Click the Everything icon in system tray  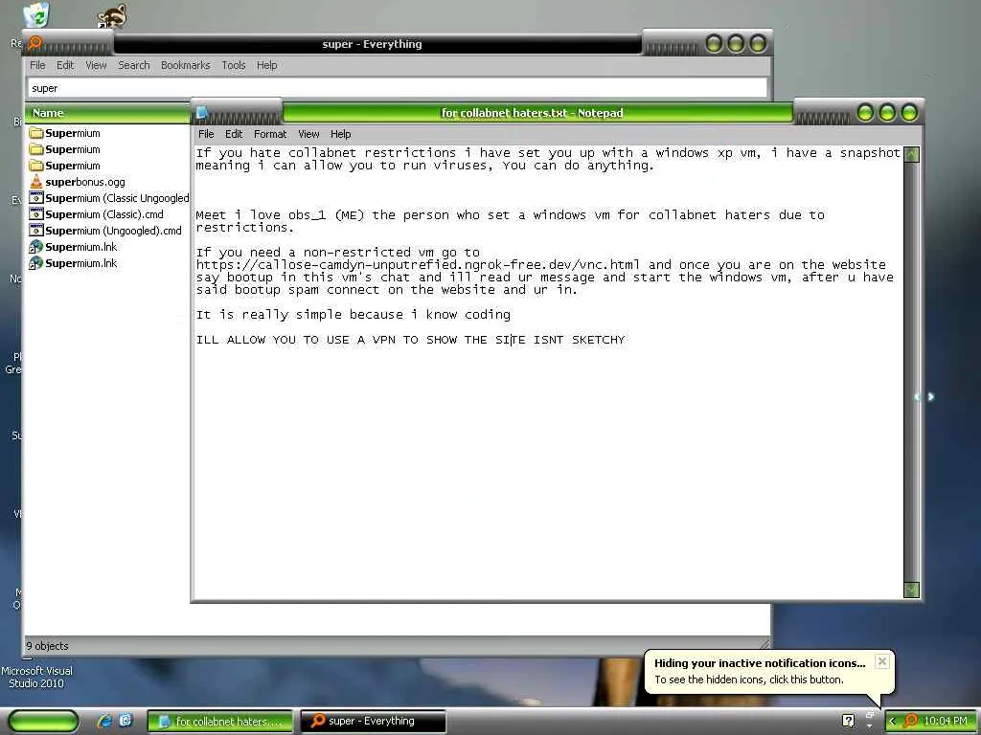click(910, 722)
